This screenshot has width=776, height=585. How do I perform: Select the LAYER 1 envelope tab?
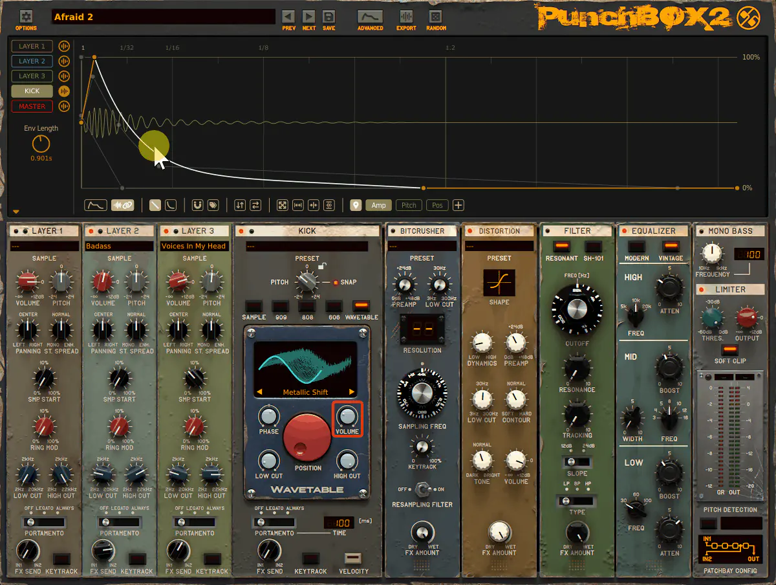pyautogui.click(x=32, y=47)
